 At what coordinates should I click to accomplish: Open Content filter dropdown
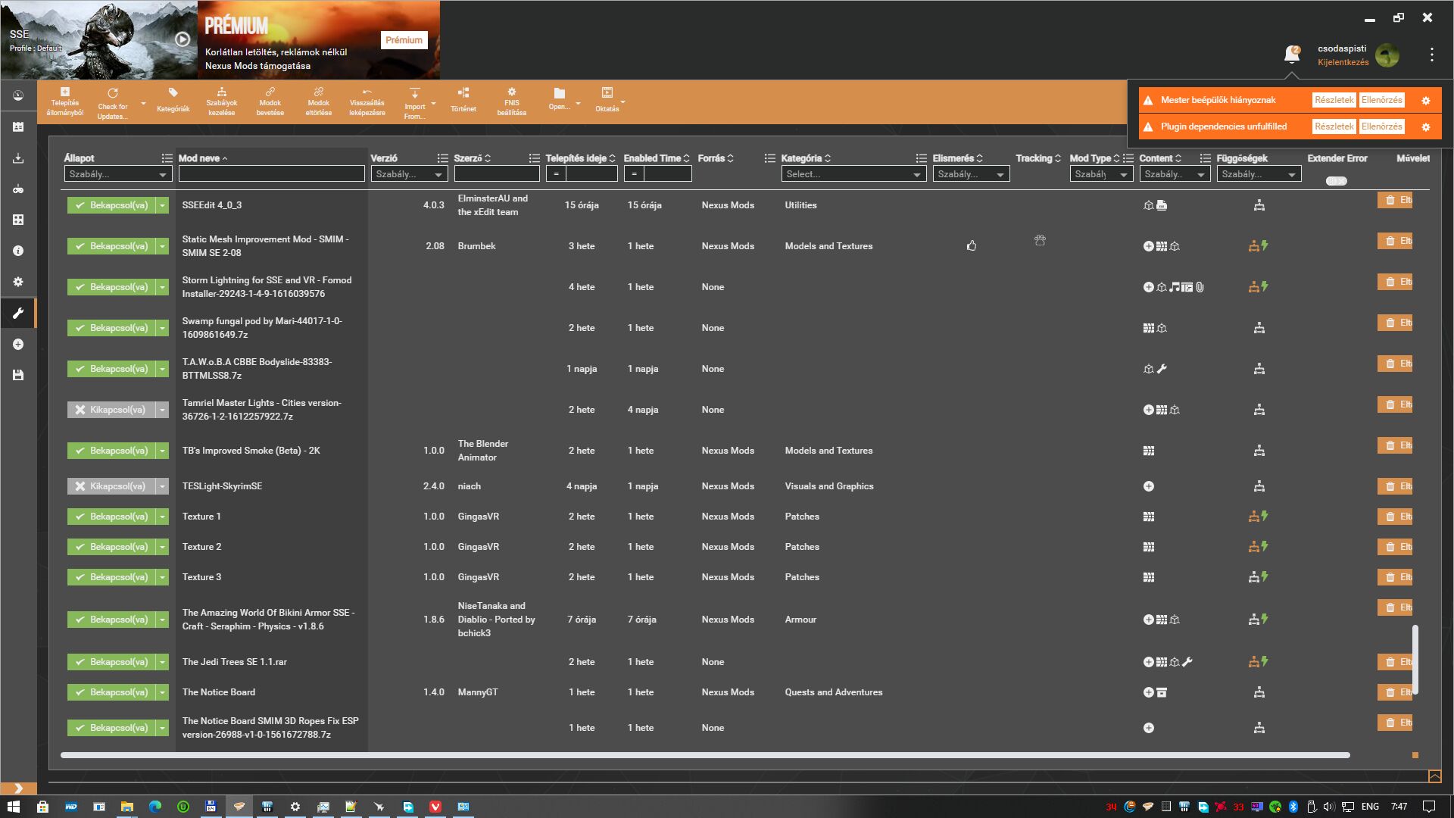coord(1175,174)
